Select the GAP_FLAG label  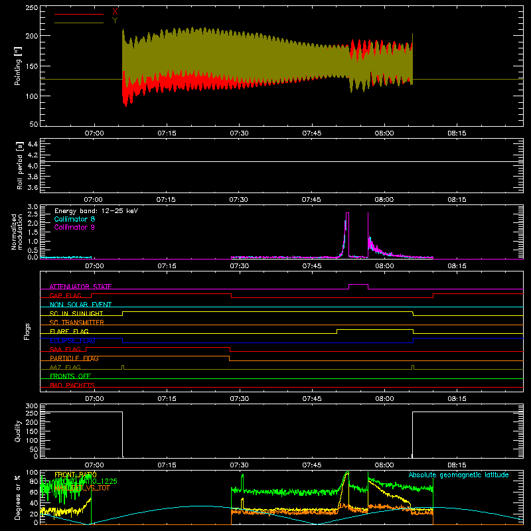[65, 295]
